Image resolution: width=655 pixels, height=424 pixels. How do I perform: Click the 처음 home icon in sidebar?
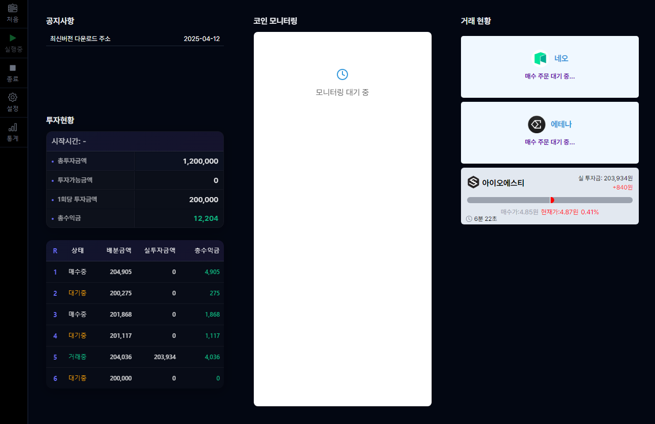tap(13, 8)
